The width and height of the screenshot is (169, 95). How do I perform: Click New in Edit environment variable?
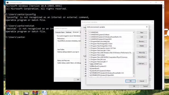[x=142, y=32]
